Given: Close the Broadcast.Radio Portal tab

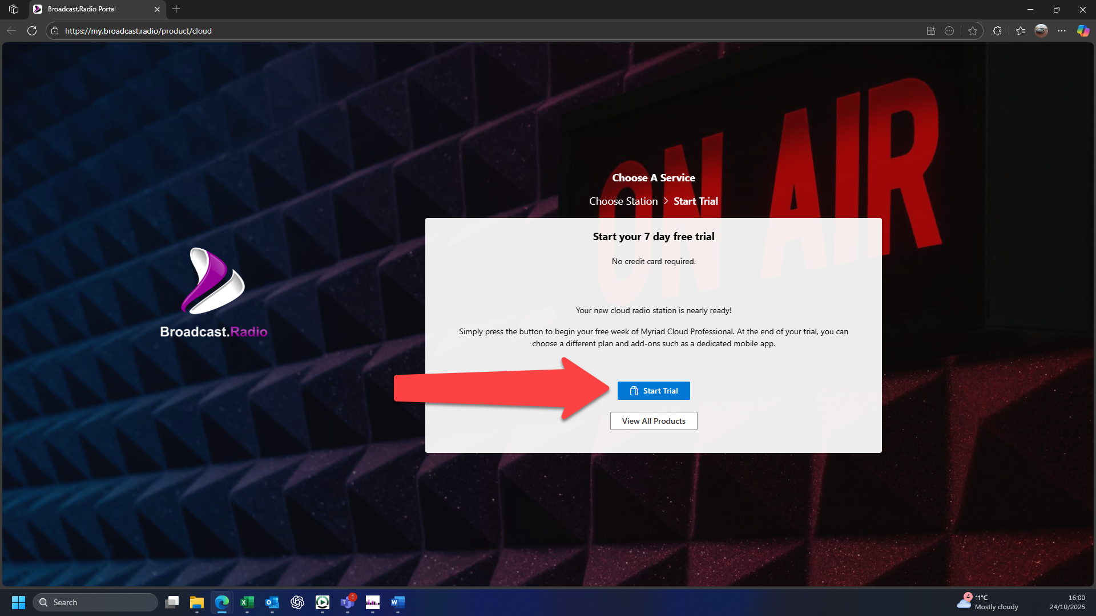Looking at the screenshot, I should pyautogui.click(x=158, y=9).
